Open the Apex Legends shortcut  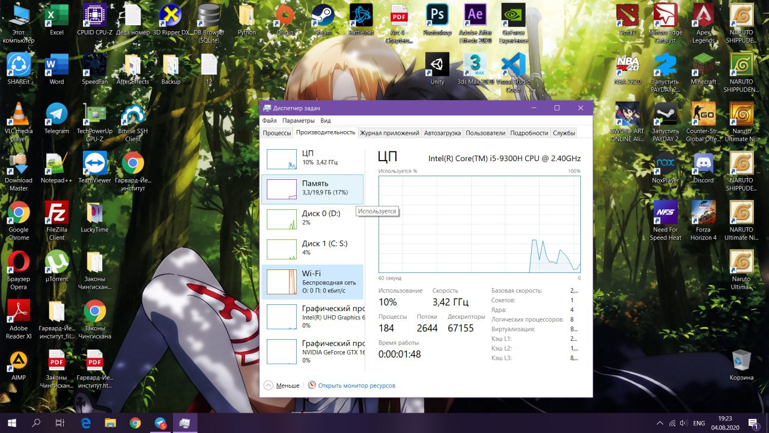(704, 23)
